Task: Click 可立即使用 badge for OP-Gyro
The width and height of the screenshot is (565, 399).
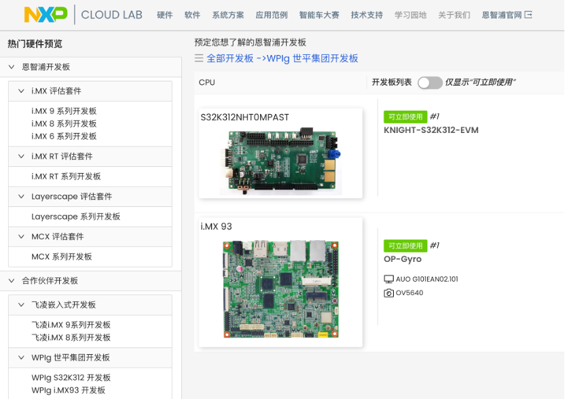Action: click(405, 246)
